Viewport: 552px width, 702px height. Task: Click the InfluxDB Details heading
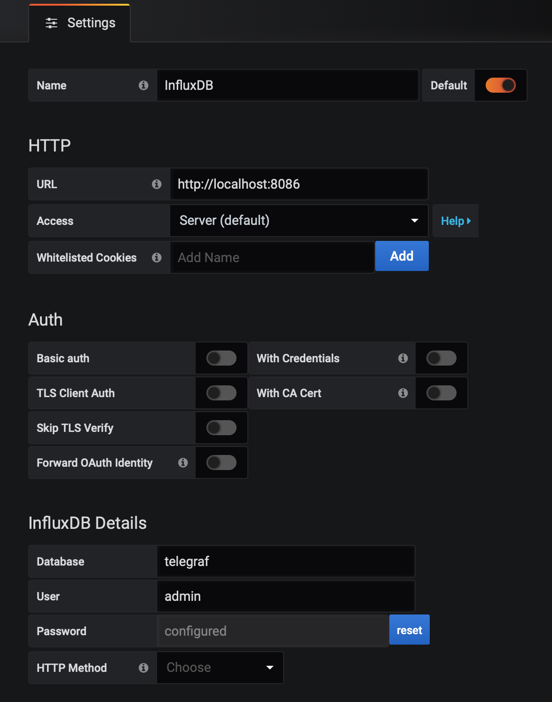[x=87, y=523]
